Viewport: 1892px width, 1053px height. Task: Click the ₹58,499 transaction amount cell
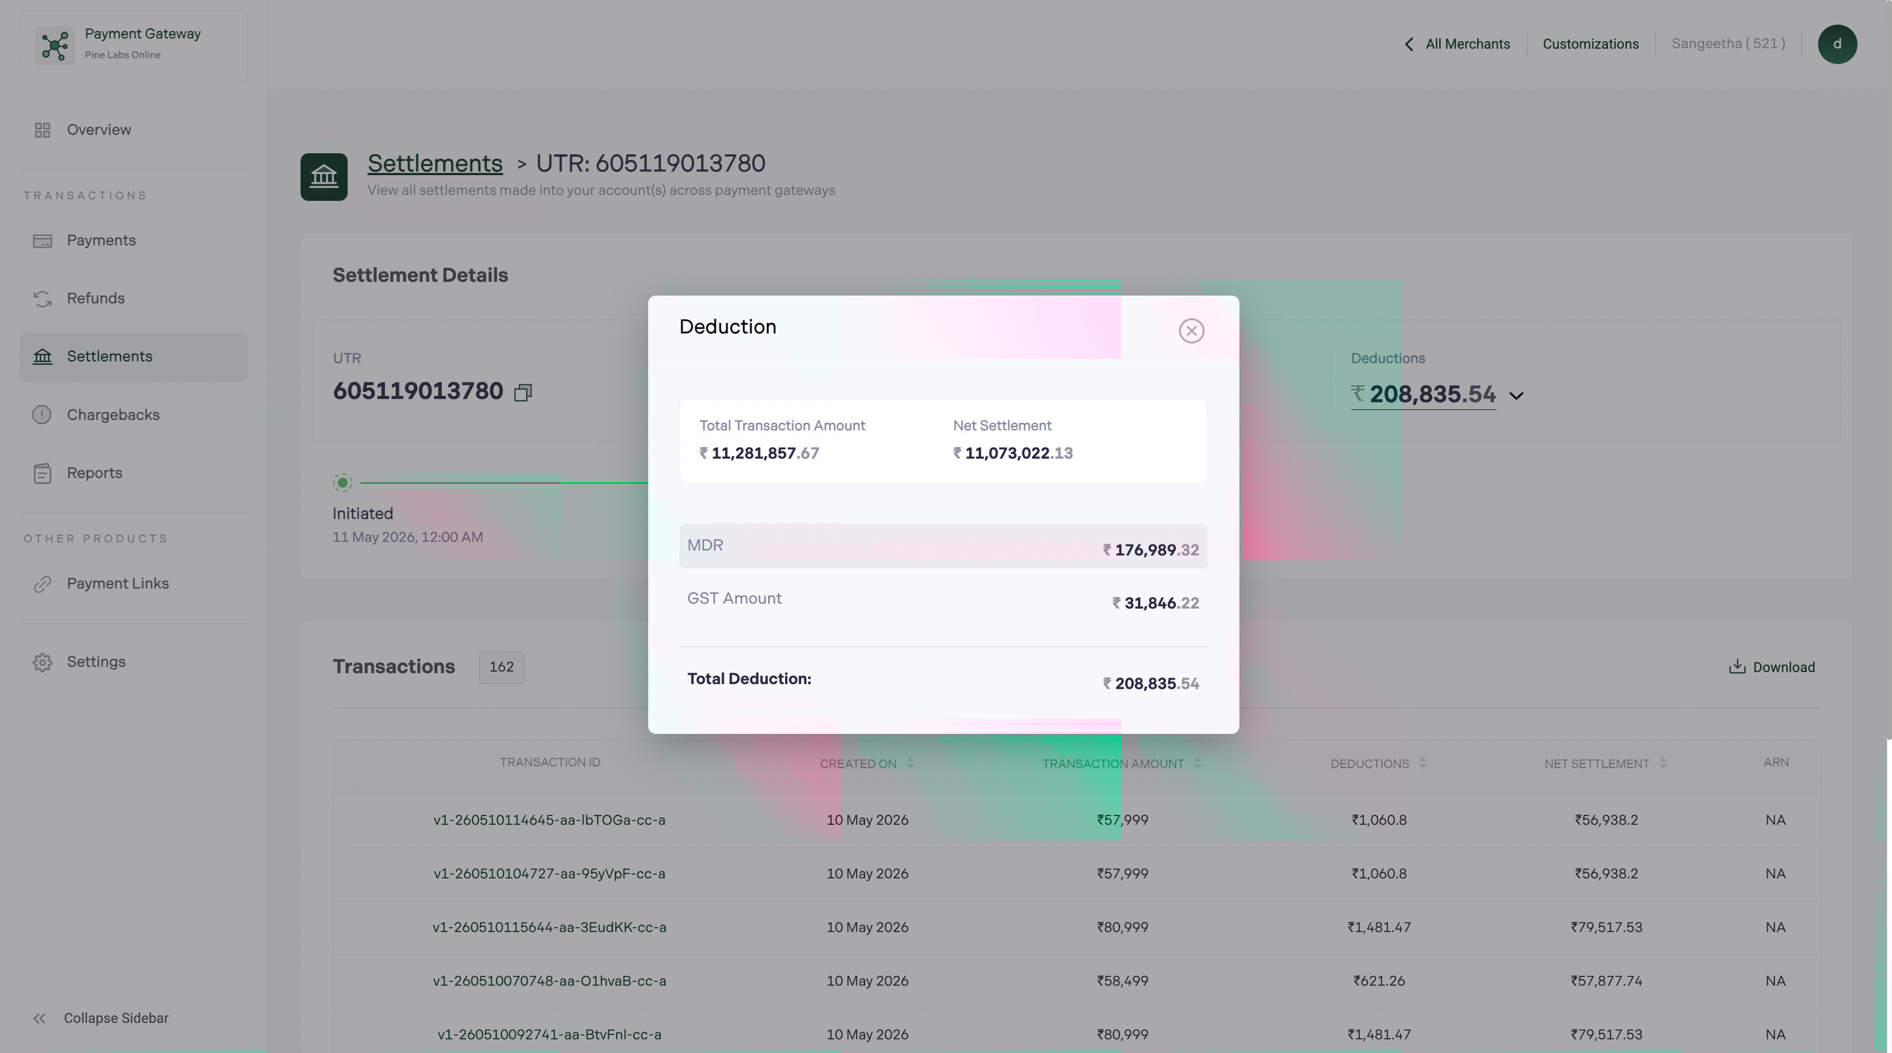1122,981
